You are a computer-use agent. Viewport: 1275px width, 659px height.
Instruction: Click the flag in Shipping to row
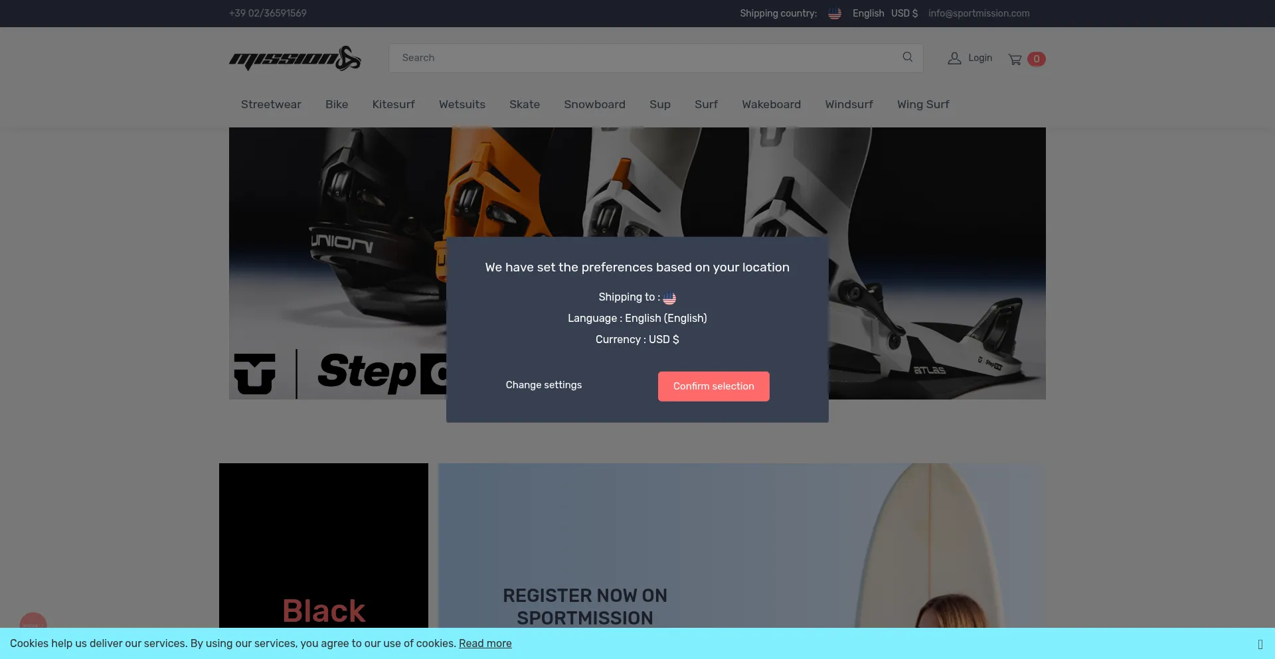tap(669, 298)
